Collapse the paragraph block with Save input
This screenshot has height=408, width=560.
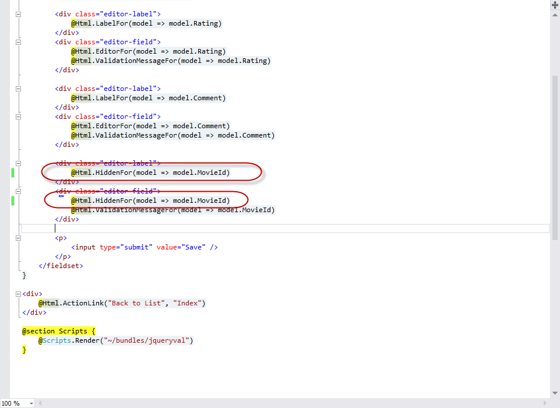(x=18, y=238)
